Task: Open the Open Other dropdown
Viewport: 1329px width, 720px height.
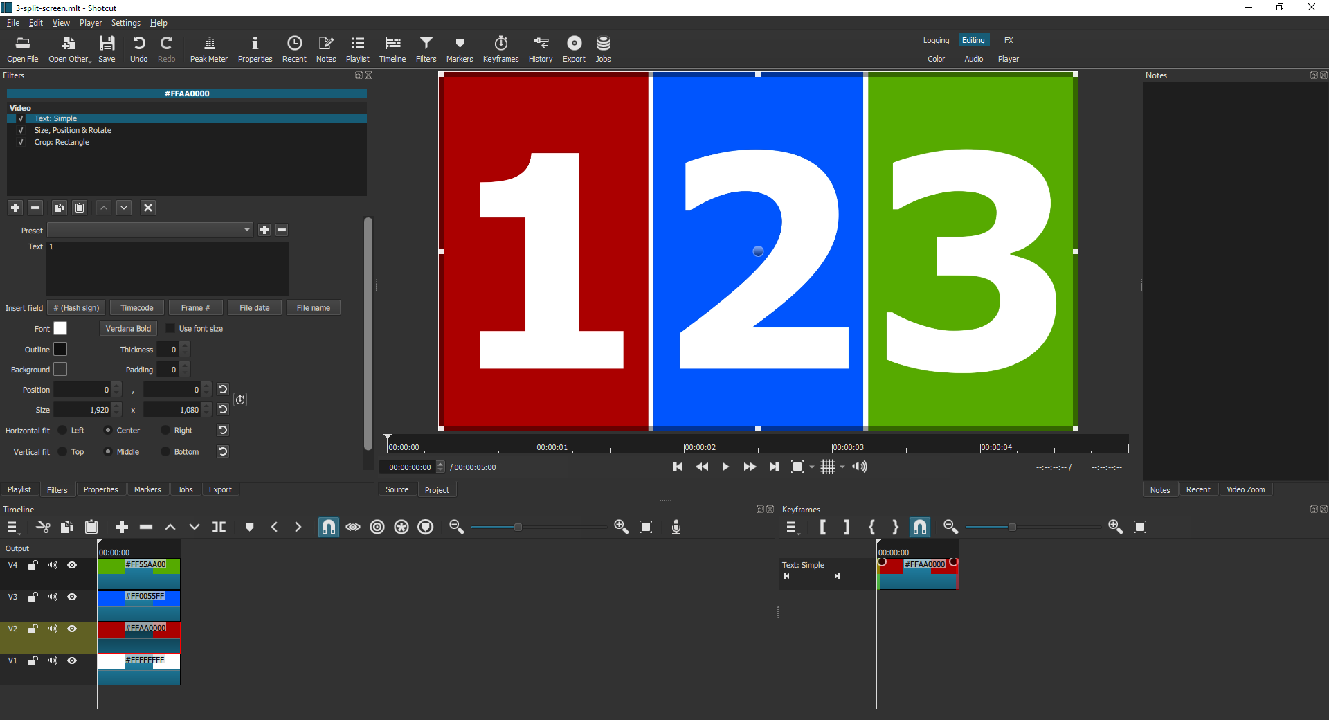Action: (69, 49)
